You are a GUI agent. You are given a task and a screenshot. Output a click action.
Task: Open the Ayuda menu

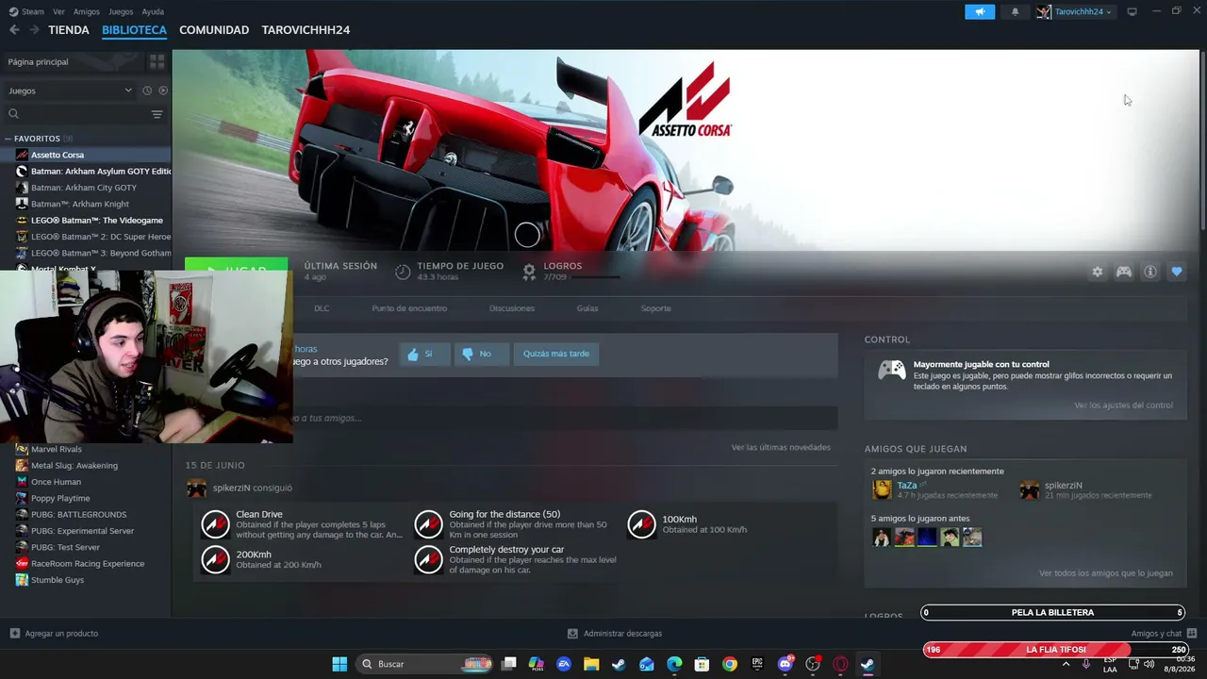pyautogui.click(x=153, y=11)
